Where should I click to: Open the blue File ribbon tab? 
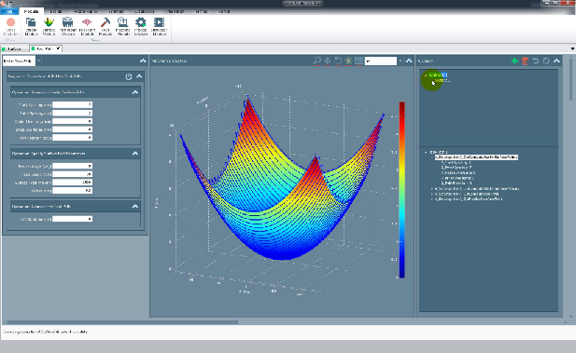coord(9,12)
